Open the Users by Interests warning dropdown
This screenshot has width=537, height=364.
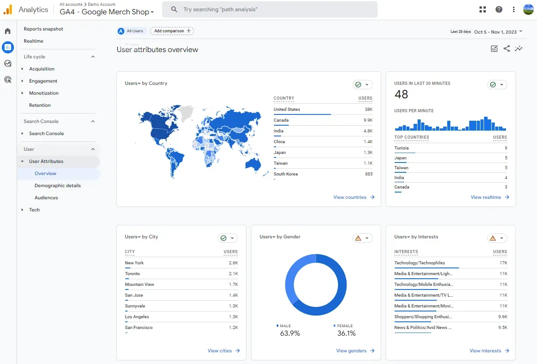(497, 238)
